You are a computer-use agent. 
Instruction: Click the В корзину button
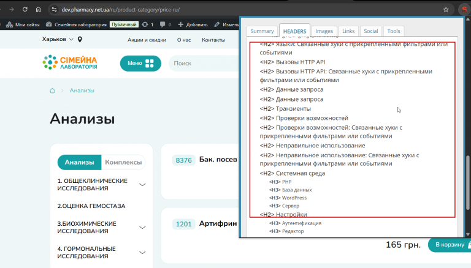450,245
